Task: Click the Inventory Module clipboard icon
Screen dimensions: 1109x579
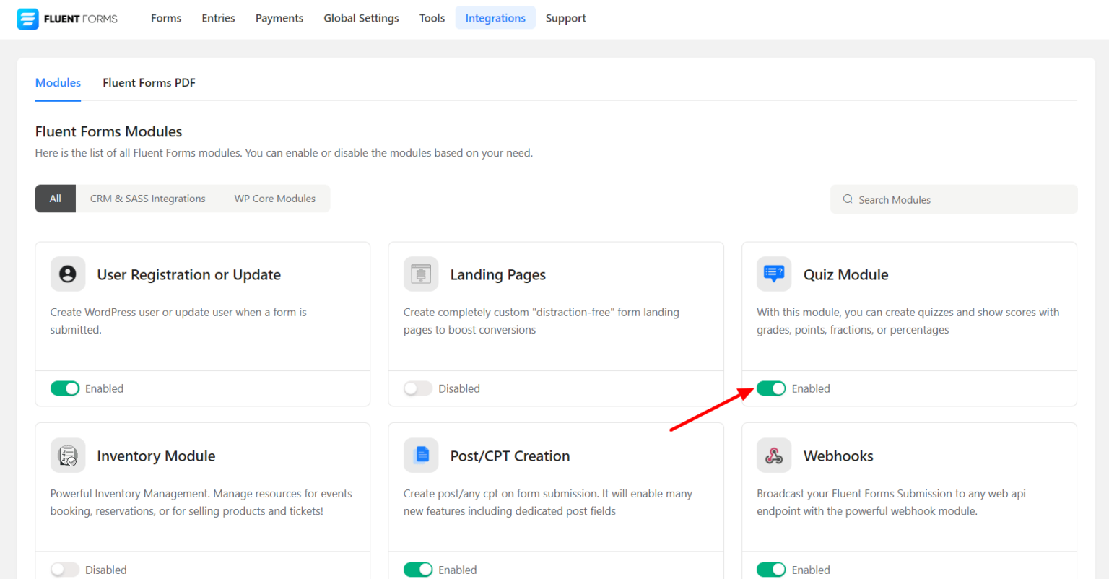Action: coord(67,456)
